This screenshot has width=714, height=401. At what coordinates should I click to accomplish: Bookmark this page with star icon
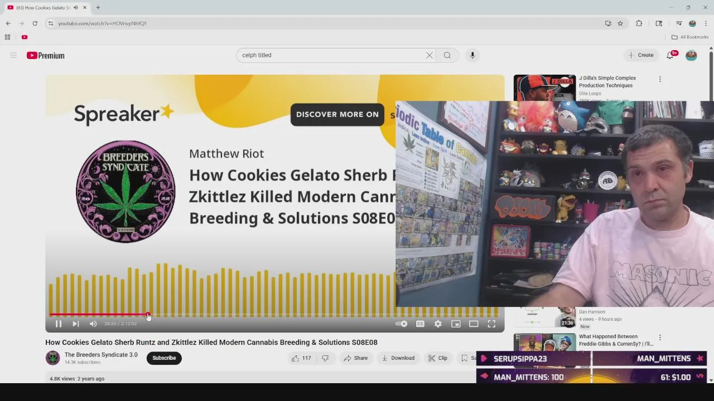point(620,23)
